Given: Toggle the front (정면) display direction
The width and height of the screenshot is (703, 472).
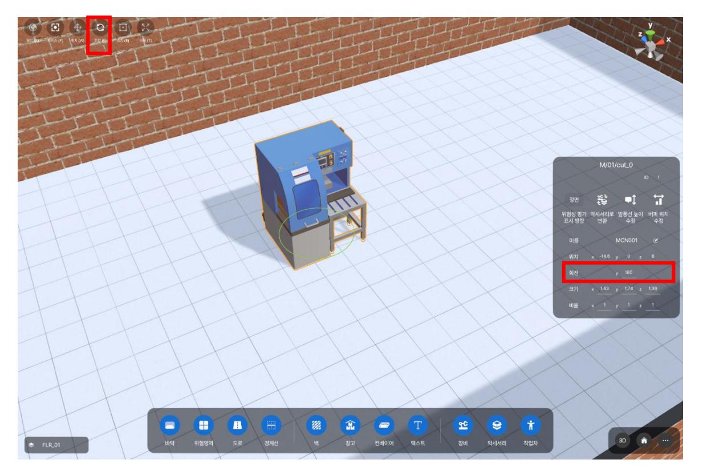Looking at the screenshot, I should (x=574, y=200).
